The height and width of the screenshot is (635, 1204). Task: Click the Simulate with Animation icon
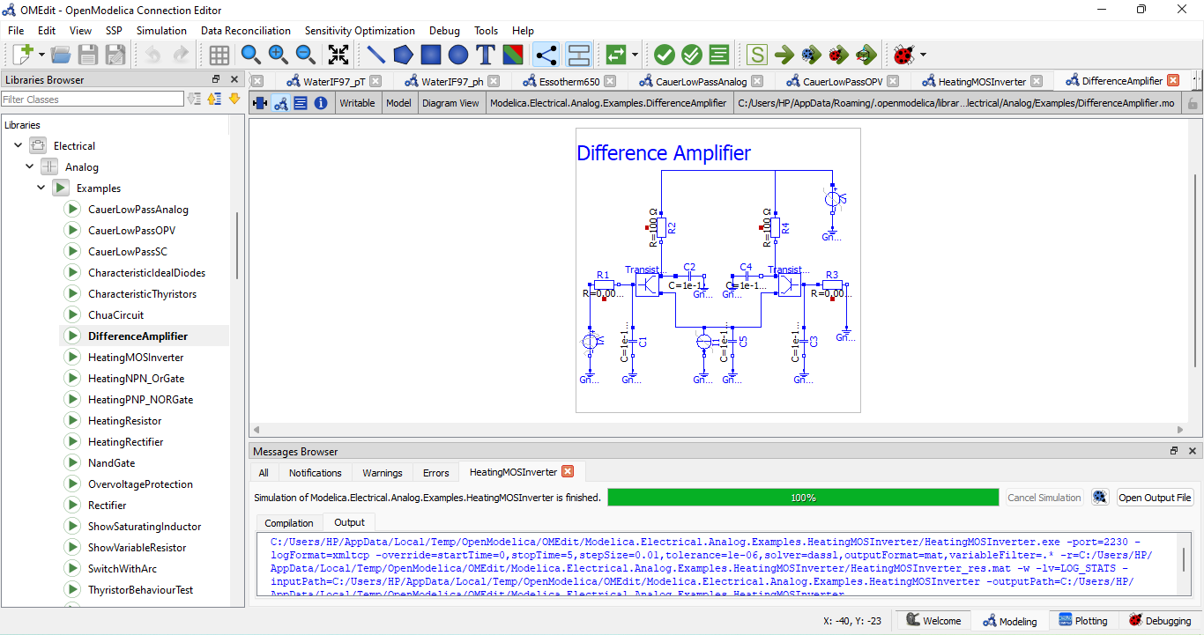(866, 55)
